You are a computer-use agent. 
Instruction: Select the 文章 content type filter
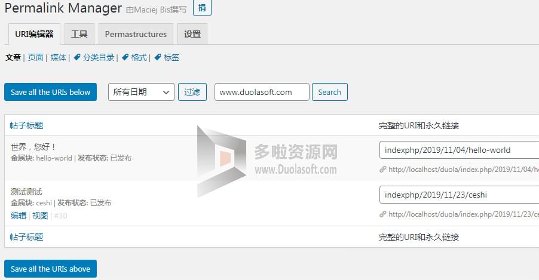(13, 57)
